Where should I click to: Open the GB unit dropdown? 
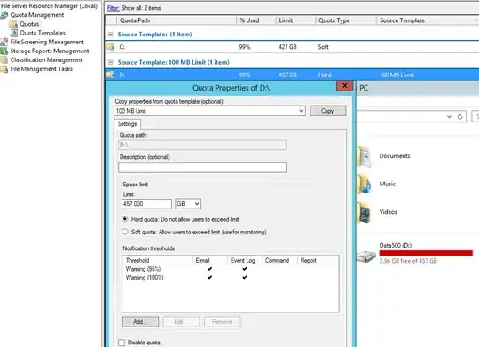point(197,203)
